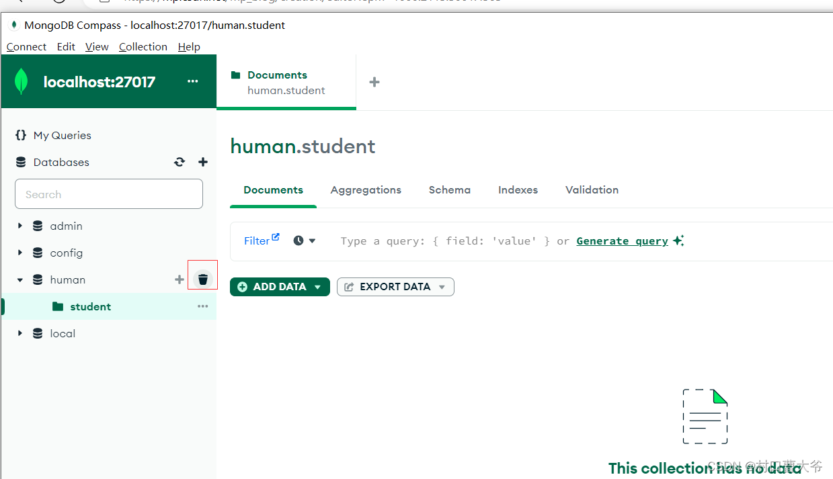833x479 pixels.
Task: Refresh the databases list
Action: tap(180, 162)
